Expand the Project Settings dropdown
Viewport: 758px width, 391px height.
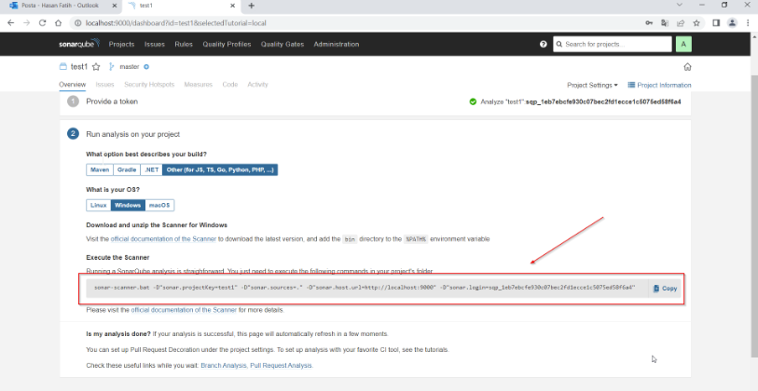592,85
